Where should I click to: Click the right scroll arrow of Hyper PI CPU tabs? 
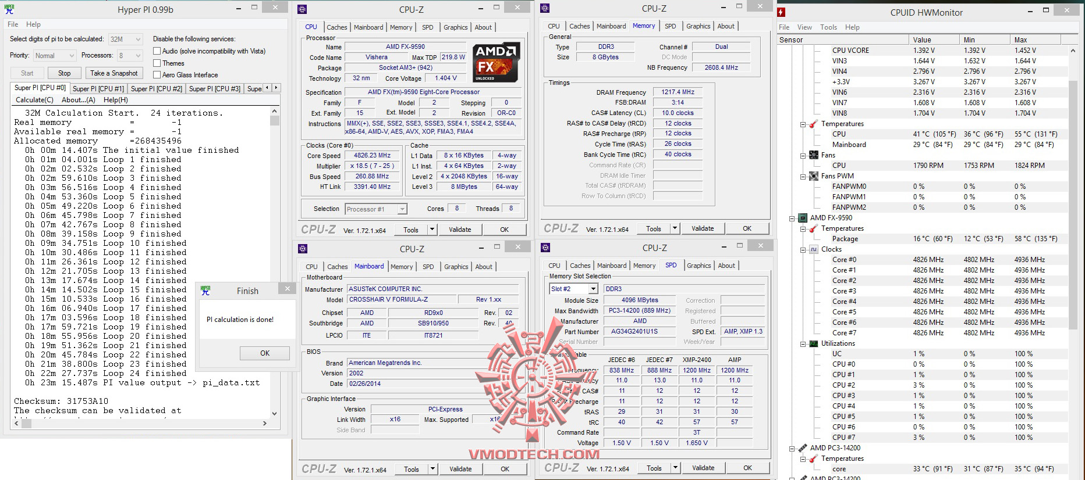pos(276,88)
